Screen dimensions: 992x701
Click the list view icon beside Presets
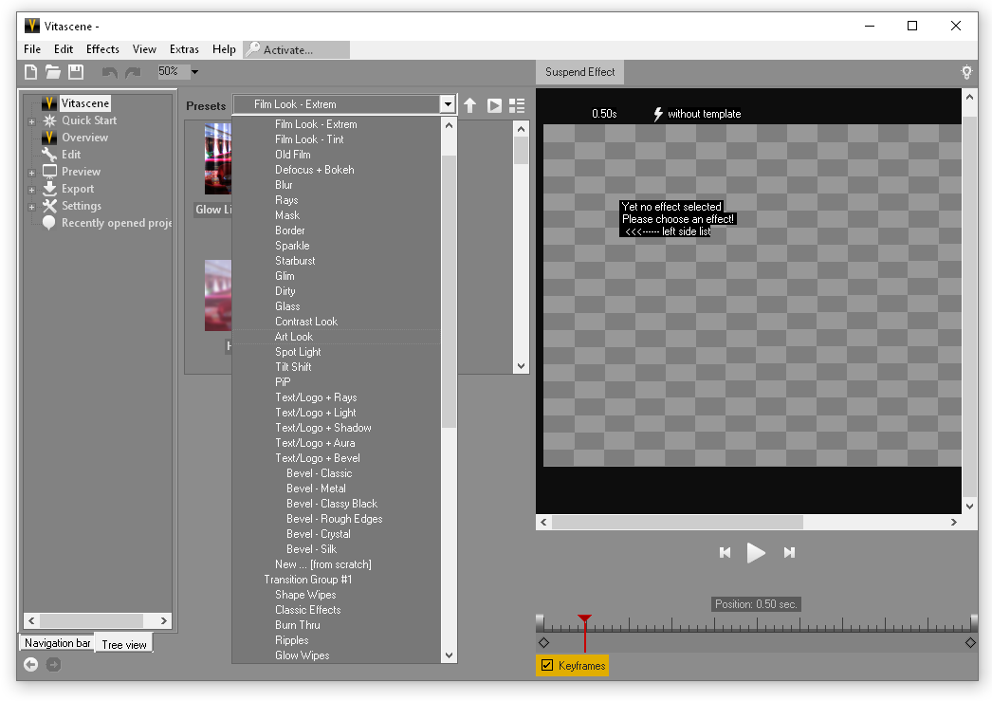pos(517,105)
